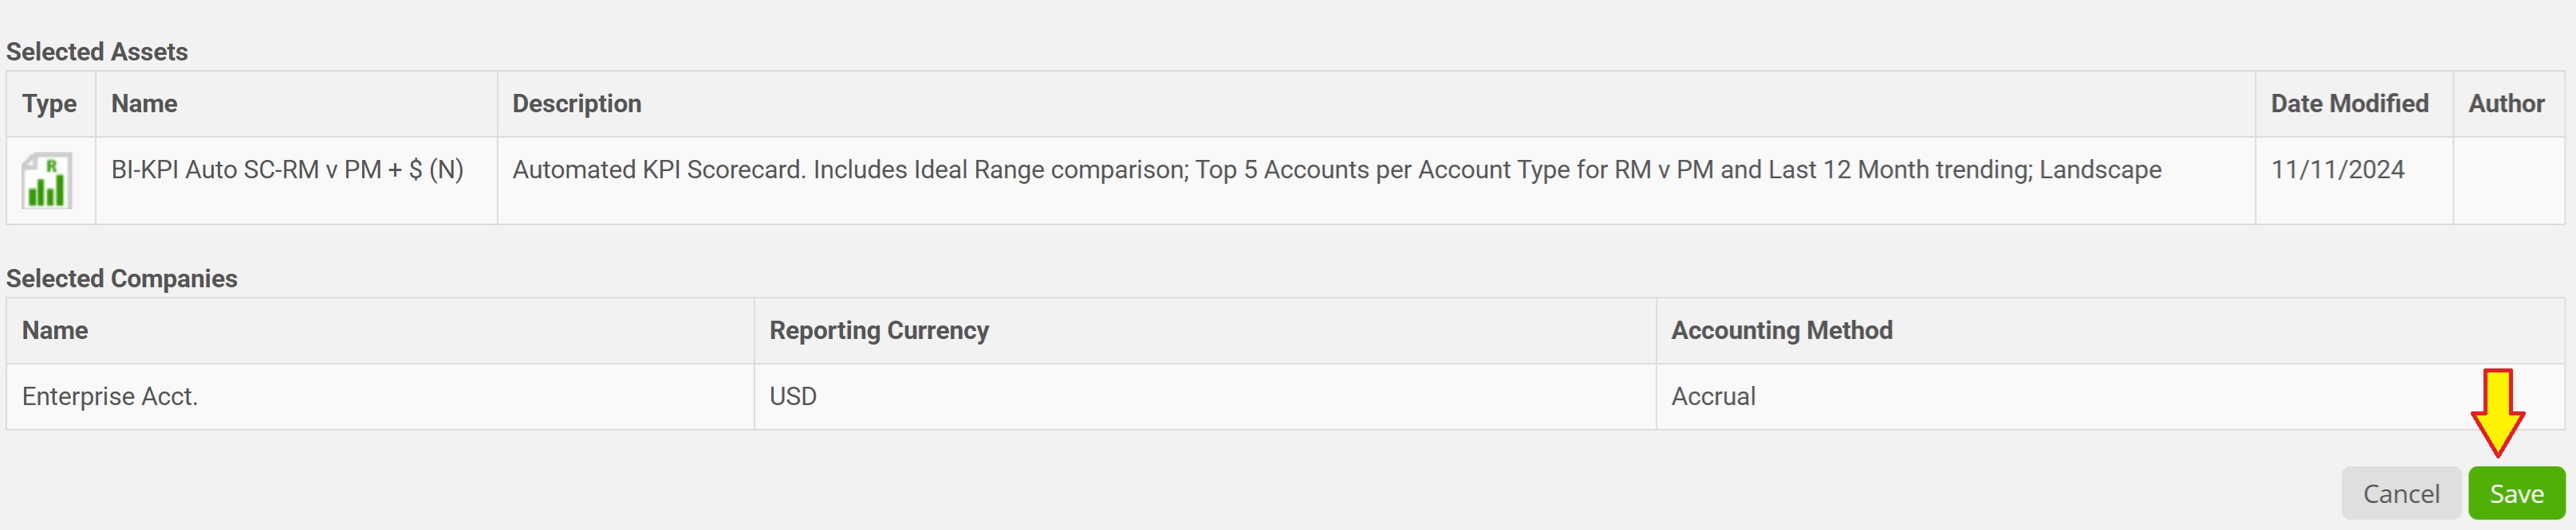This screenshot has width=2576, height=530.
Task: Click the USD currency cell
Action: (793, 396)
